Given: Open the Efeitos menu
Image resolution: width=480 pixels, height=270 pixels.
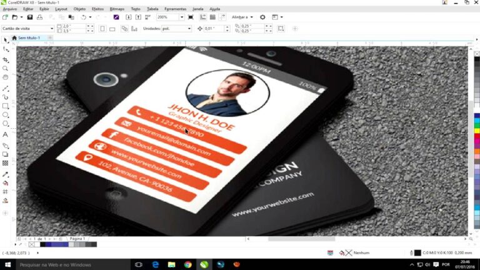Looking at the screenshot, I should click(97, 9).
